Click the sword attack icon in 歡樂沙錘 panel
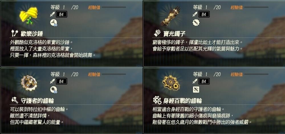This screenshot has width=285, height=134. (52, 14)
